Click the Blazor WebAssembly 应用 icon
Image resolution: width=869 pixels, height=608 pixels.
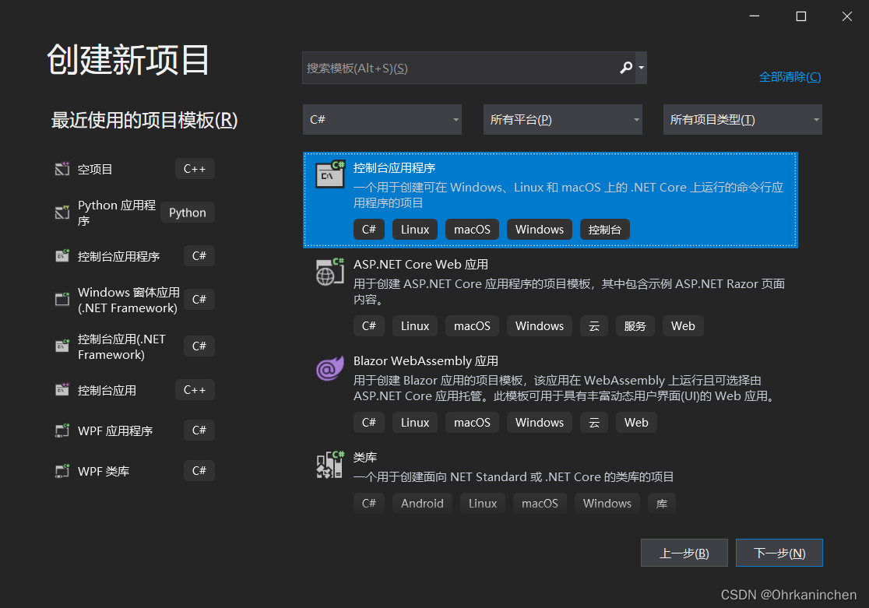click(x=329, y=369)
